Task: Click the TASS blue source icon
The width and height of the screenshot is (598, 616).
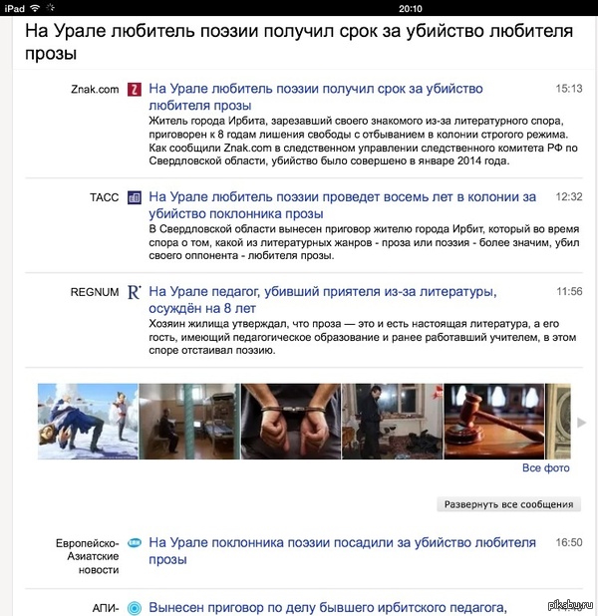Action: click(135, 198)
